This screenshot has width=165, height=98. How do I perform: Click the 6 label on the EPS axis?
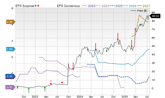[12, 8]
